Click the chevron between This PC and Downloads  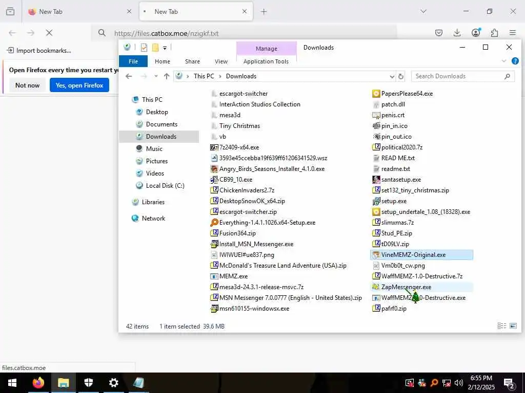coord(220,76)
